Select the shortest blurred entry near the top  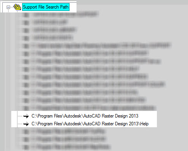[x=50, y=22]
